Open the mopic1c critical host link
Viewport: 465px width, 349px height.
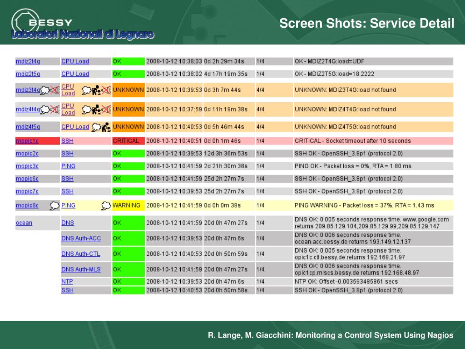(27, 141)
